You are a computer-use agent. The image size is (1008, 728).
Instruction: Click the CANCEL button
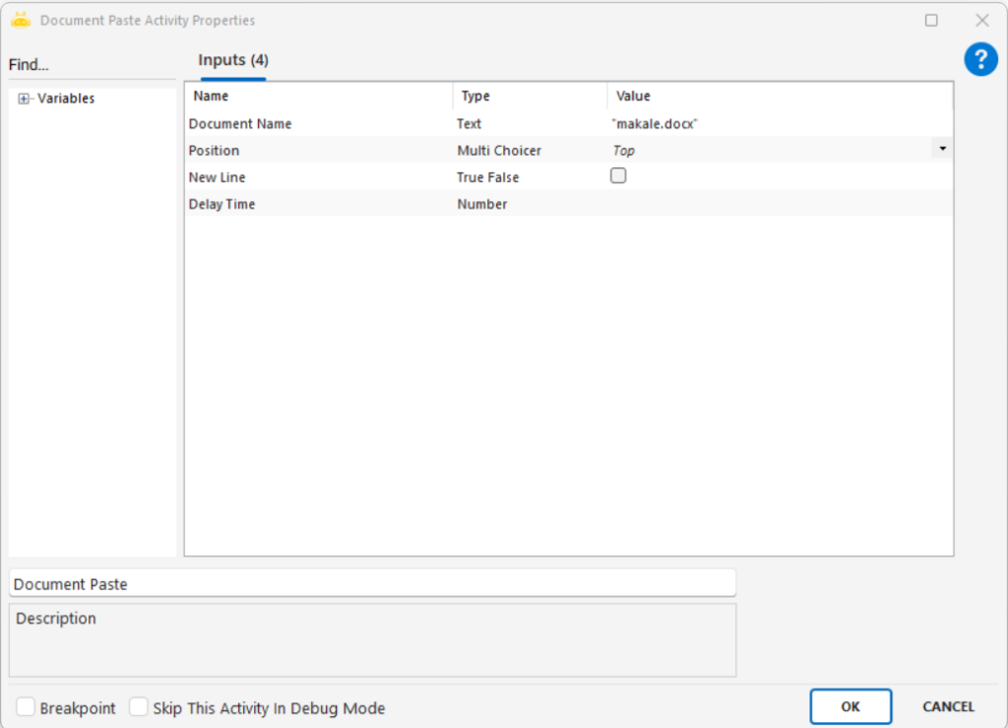[948, 706]
